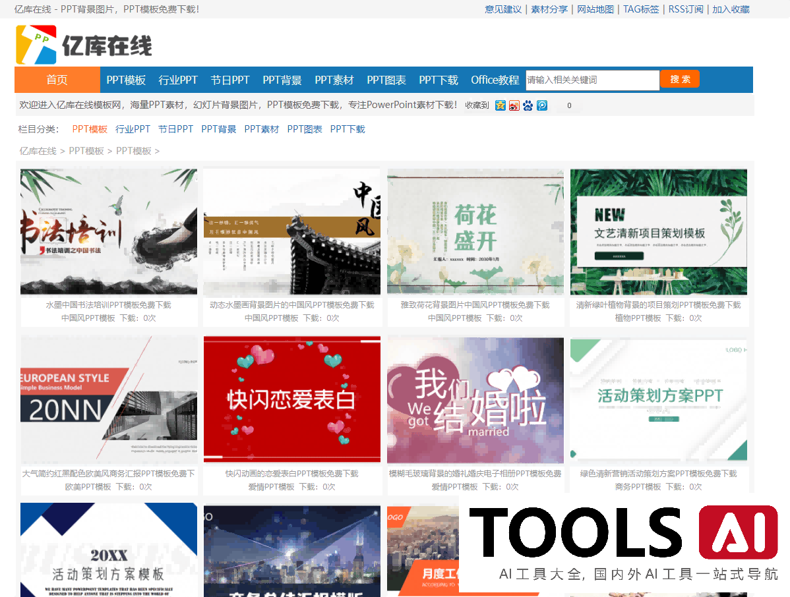Click the RSS订阅 link

point(686,9)
